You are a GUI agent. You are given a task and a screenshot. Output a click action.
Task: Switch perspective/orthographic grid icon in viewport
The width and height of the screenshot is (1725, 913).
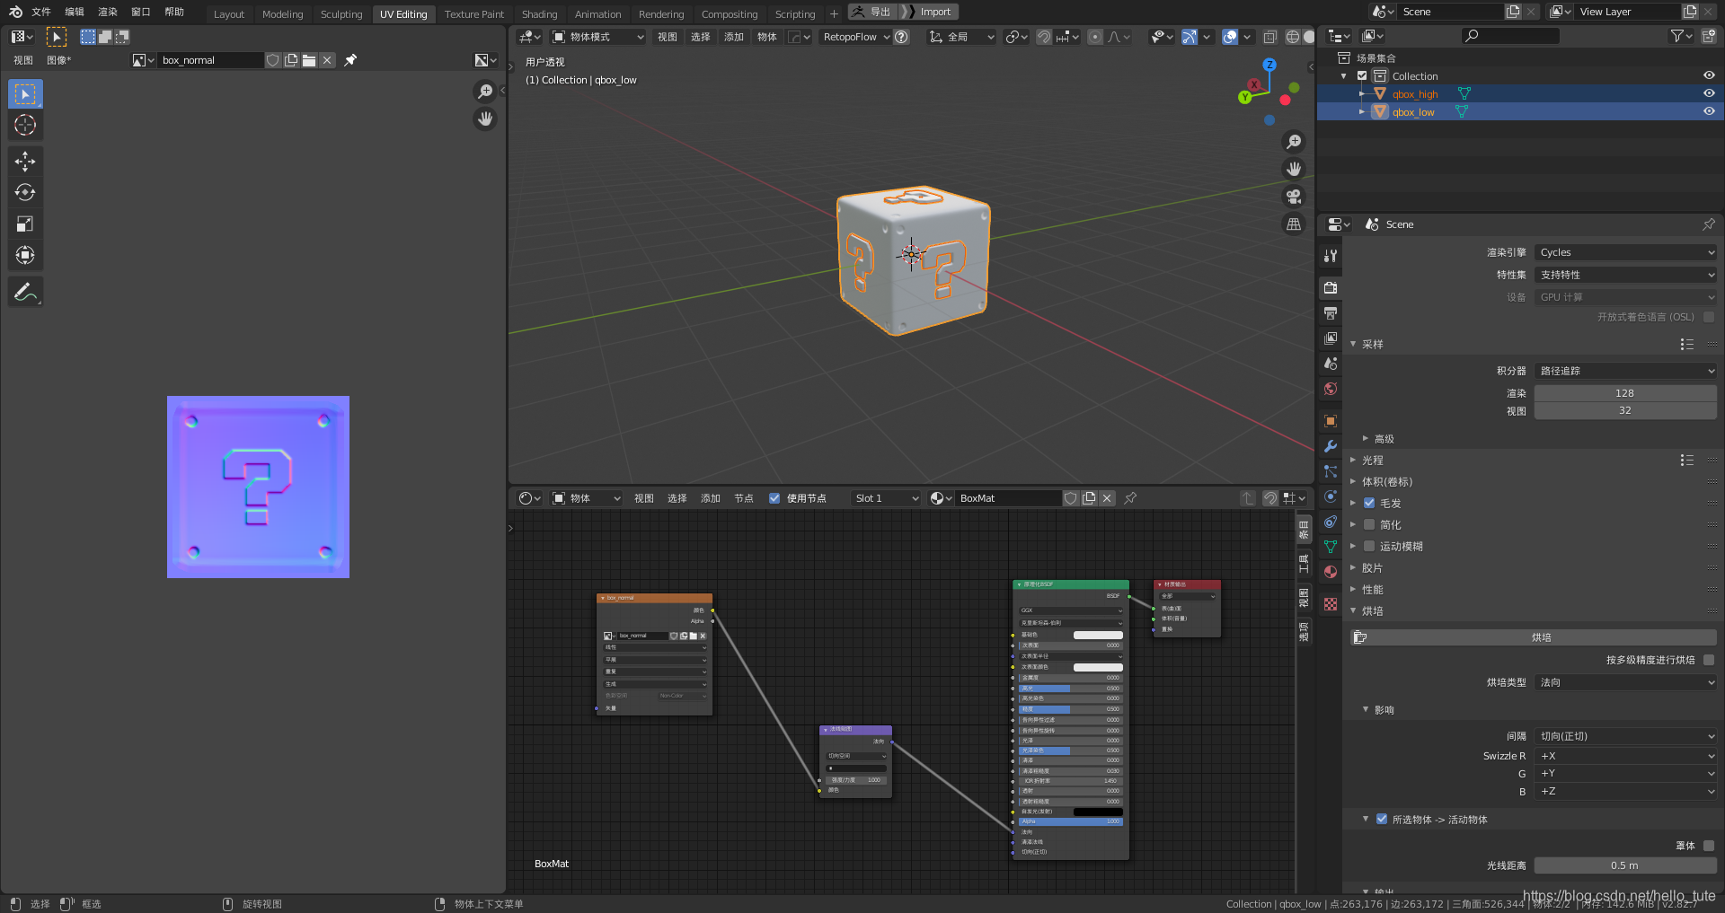point(1294,224)
